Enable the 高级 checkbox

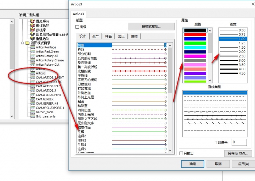click(x=77, y=27)
